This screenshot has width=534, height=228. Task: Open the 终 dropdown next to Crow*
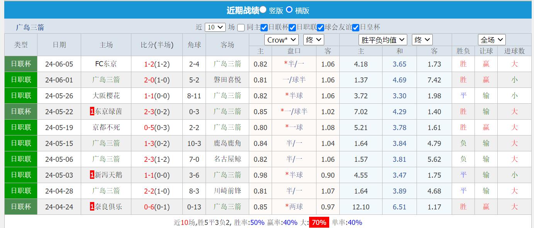pyautogui.click(x=313, y=39)
